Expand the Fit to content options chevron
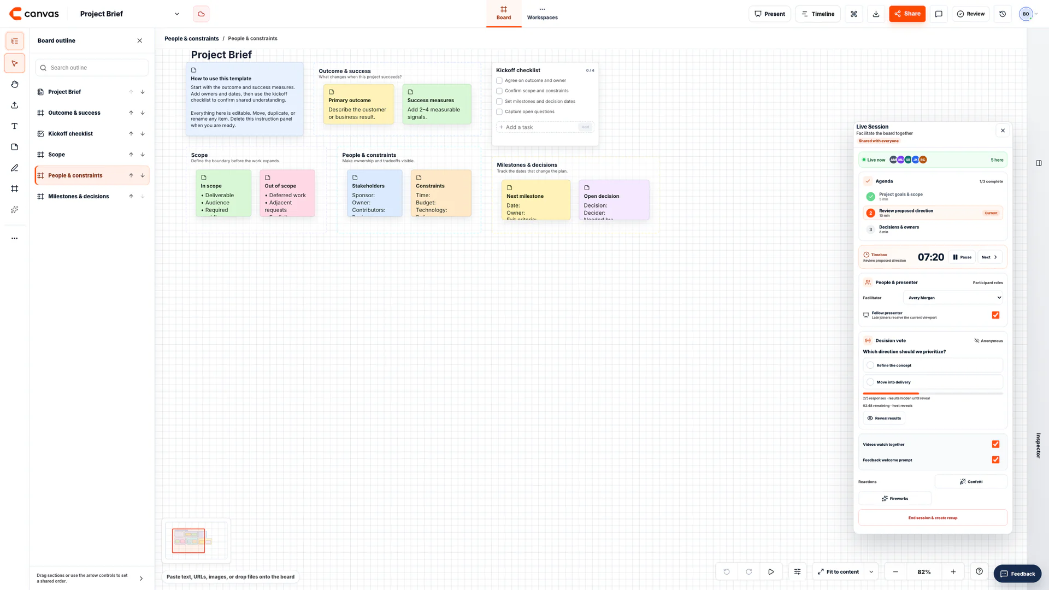The image size is (1049, 590). [871, 572]
